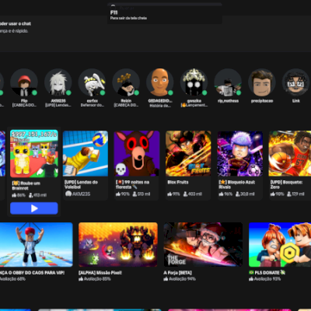The height and width of the screenshot is (311, 311).
Task: Click the Avaliação 68% rating text
Action: click(13, 279)
